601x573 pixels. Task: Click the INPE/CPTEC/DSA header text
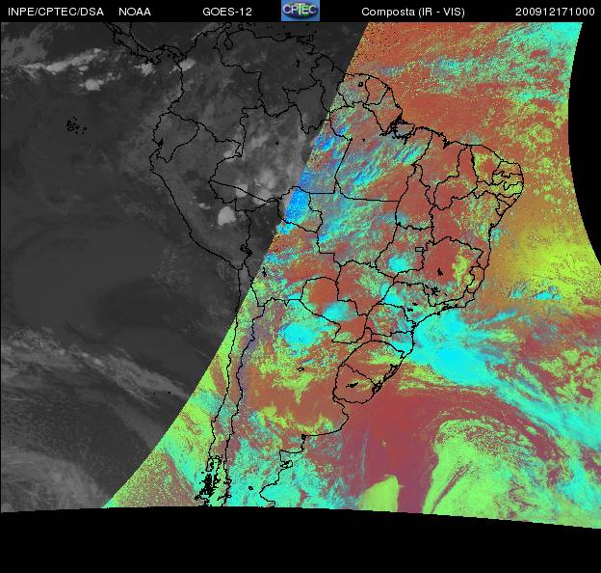click(56, 12)
